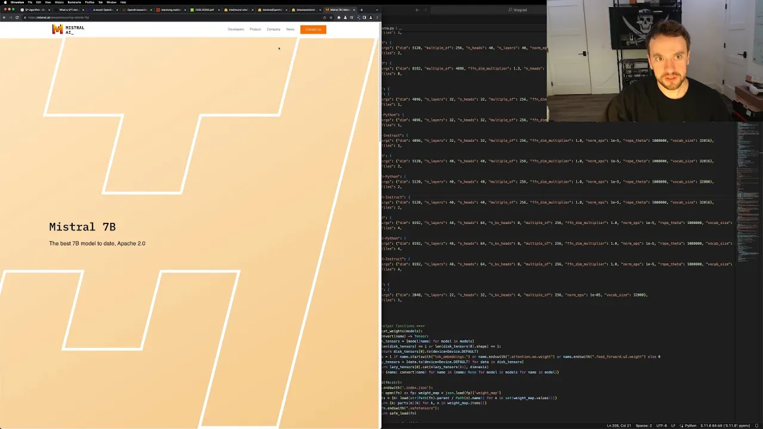Switch to the 'improving mathe' tab
Viewport: 763px width, 429px height.
click(x=170, y=10)
